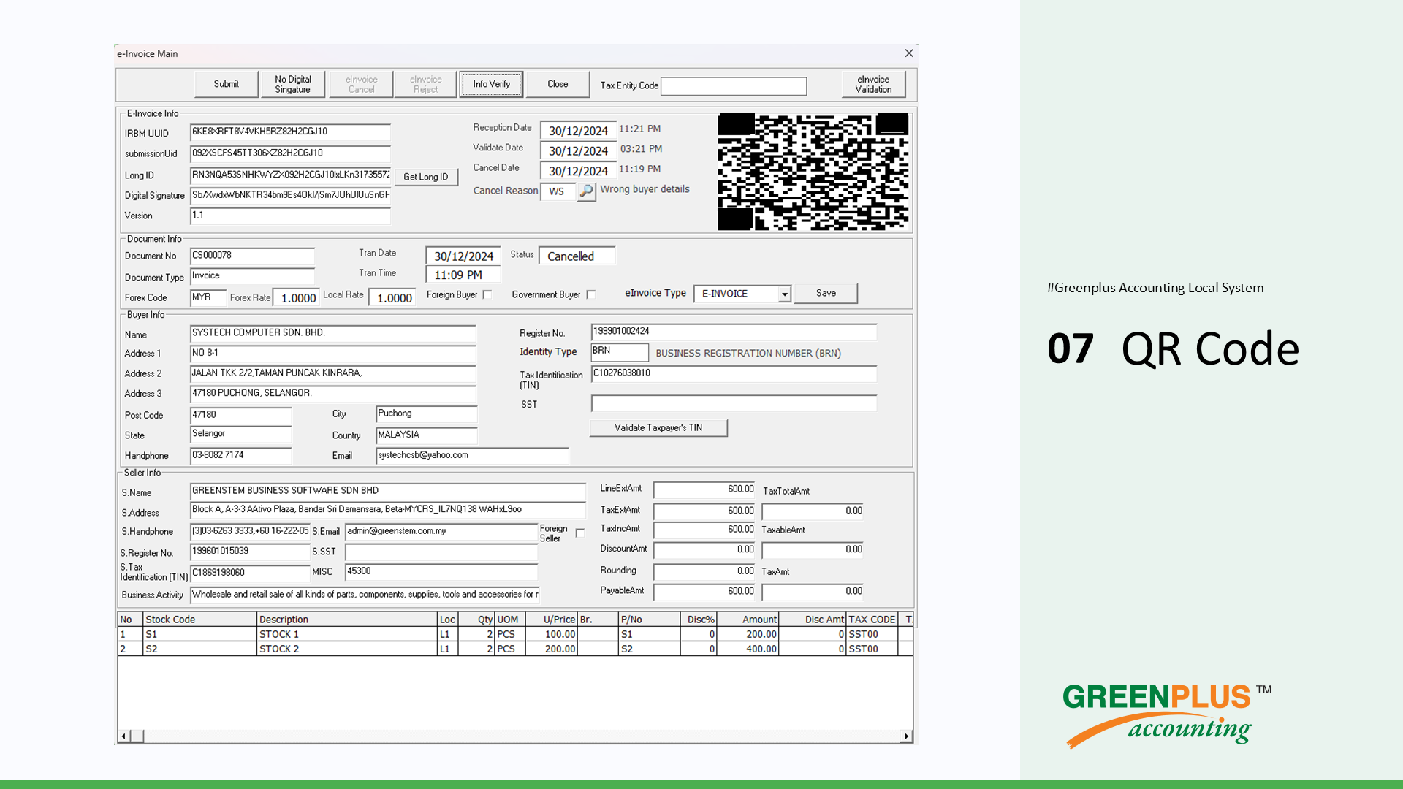Image resolution: width=1403 pixels, height=789 pixels.
Task: Click the eInvoice Reject button
Action: 425,84
